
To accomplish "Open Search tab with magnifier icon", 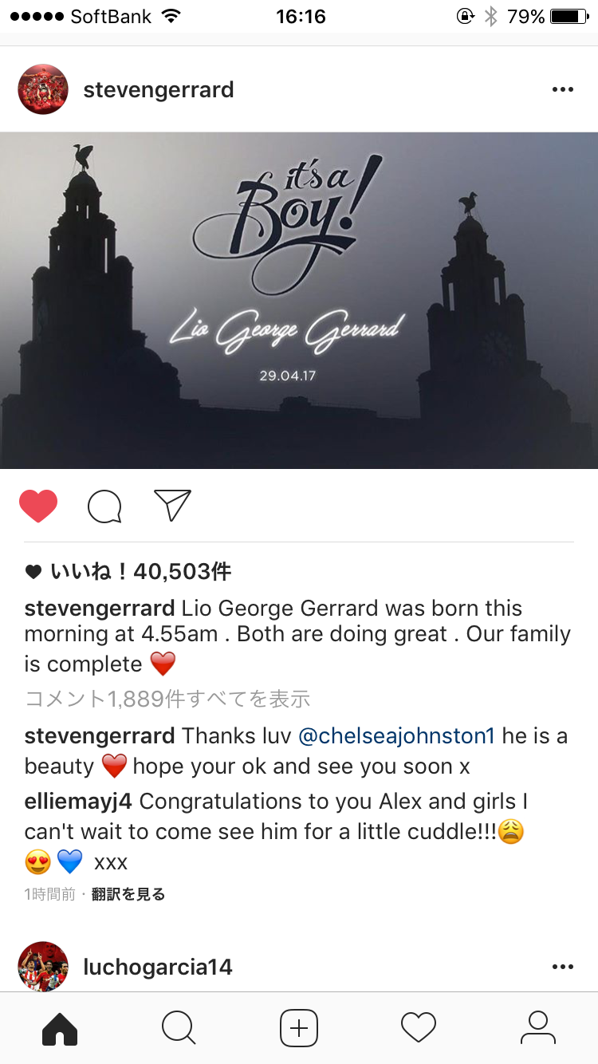I will [179, 1027].
